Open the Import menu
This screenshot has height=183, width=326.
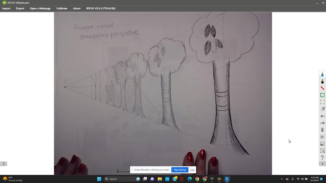pos(6,8)
